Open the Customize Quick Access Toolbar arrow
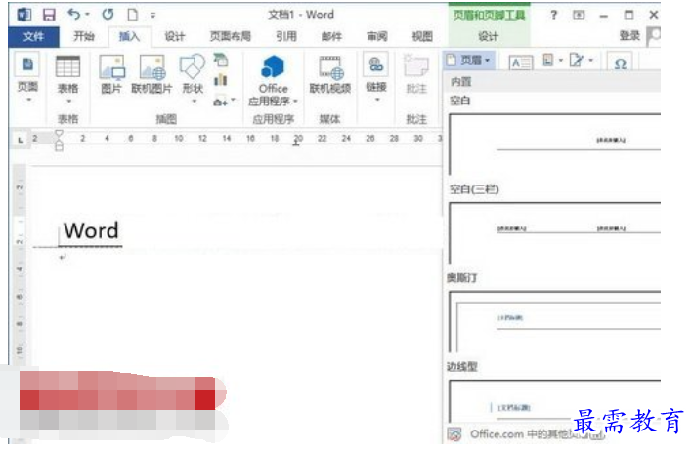 (153, 15)
